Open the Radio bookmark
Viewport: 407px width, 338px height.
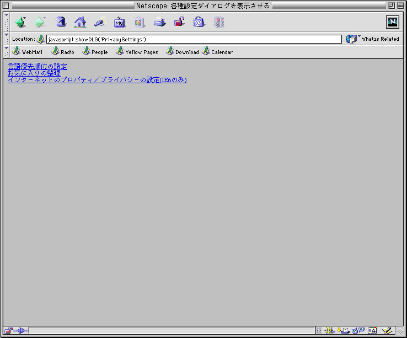(62, 52)
